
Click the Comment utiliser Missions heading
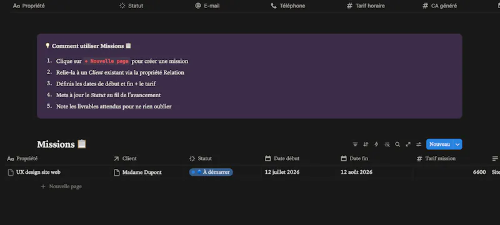88,45
